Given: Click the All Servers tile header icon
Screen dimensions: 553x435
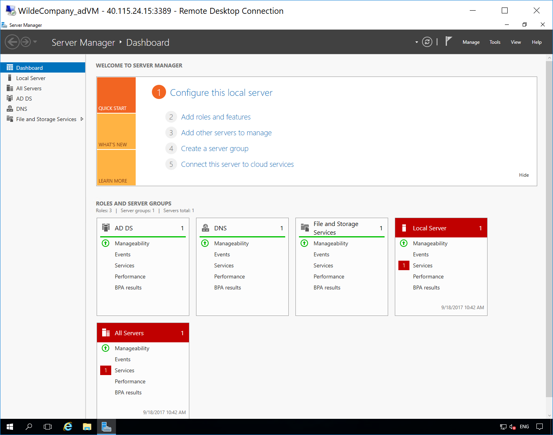Looking at the screenshot, I should coord(106,332).
